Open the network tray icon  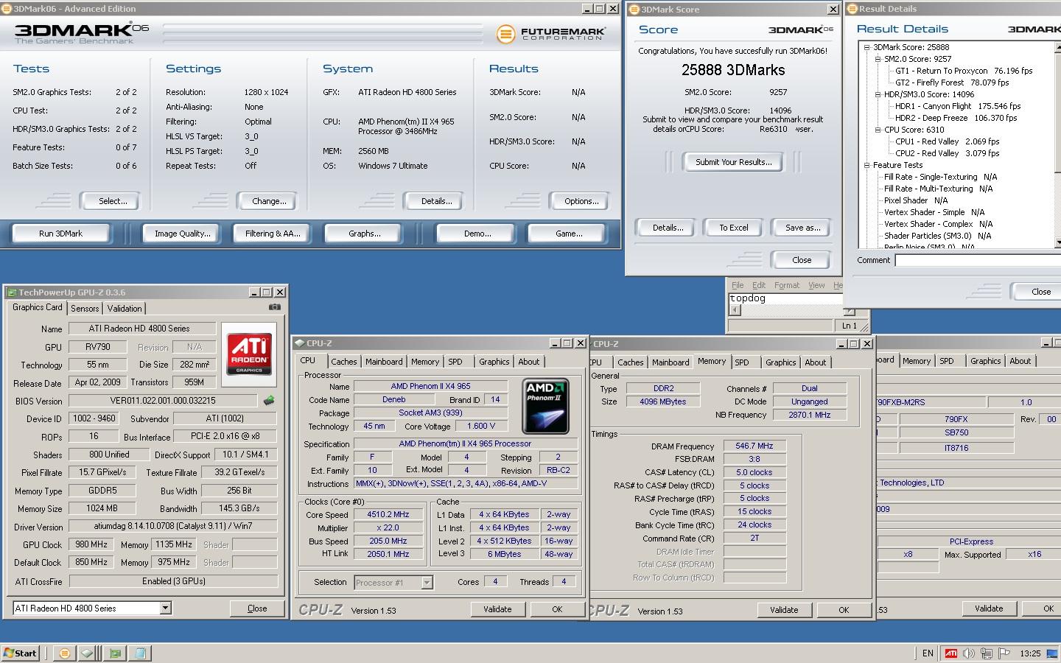point(986,653)
